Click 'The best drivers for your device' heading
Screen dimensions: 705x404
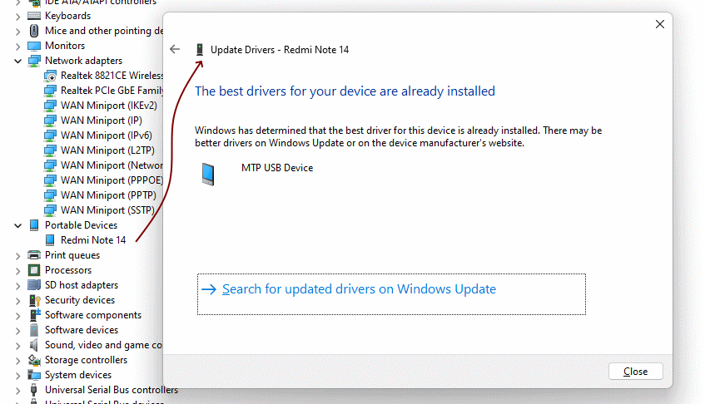[x=345, y=91]
